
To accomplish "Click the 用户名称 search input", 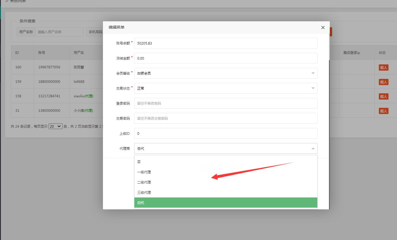I will point(59,32).
